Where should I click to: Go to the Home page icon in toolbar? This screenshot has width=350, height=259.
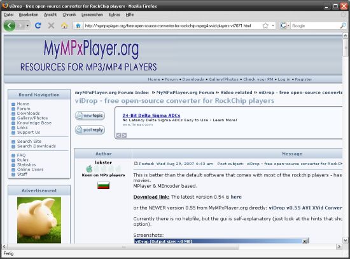tap(64, 25)
